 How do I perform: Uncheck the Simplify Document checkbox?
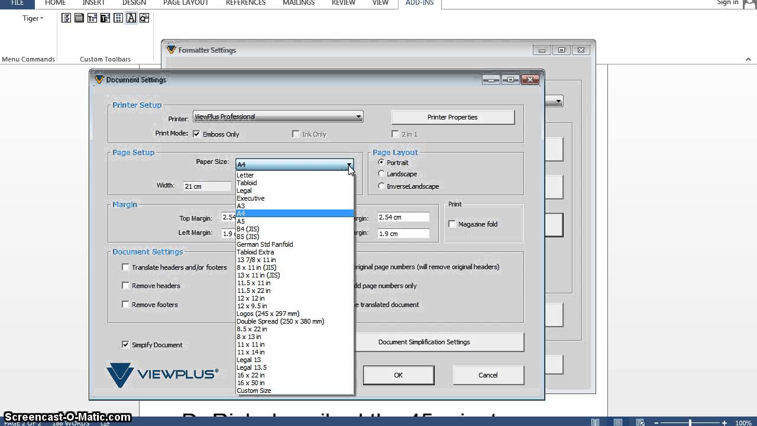(125, 344)
